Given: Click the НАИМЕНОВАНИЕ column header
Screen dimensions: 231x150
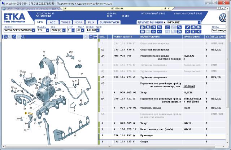Looking at the screenshot, I should click(x=161, y=37).
